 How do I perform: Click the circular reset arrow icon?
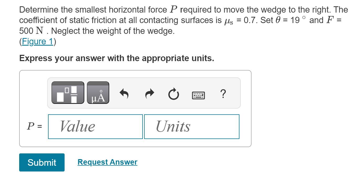173,94
